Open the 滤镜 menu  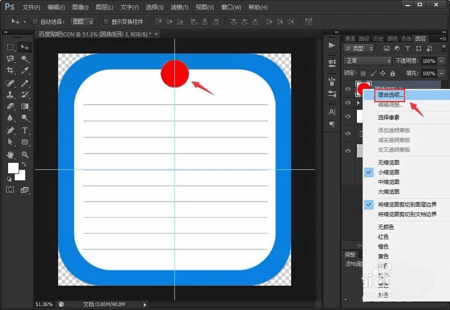[x=180, y=8]
